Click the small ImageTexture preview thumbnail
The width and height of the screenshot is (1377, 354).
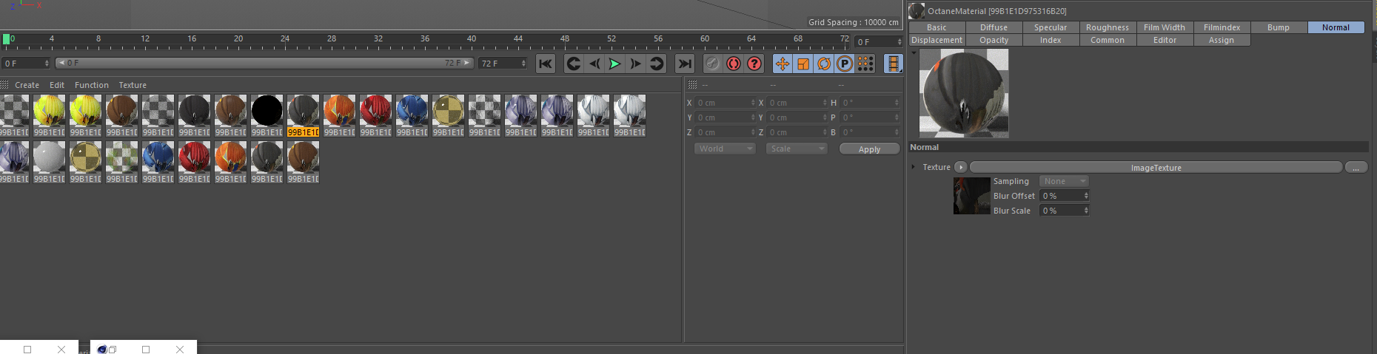pos(971,196)
